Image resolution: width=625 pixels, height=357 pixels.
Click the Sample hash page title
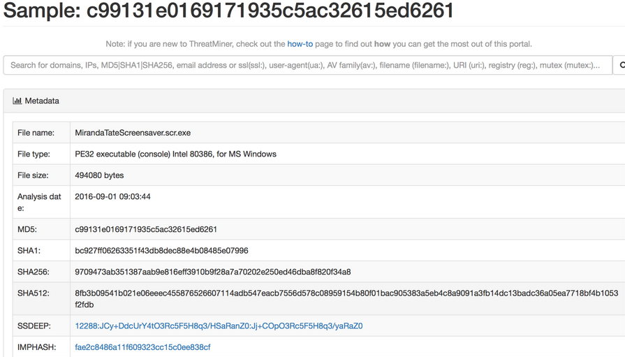pyautogui.click(x=228, y=10)
